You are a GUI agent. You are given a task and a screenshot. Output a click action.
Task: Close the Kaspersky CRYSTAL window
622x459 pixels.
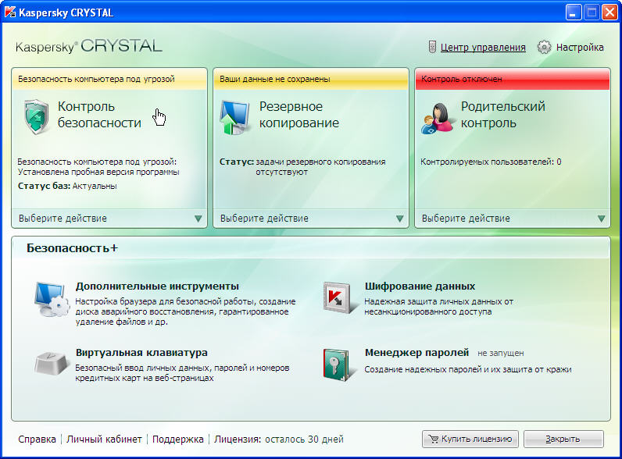click(x=609, y=12)
